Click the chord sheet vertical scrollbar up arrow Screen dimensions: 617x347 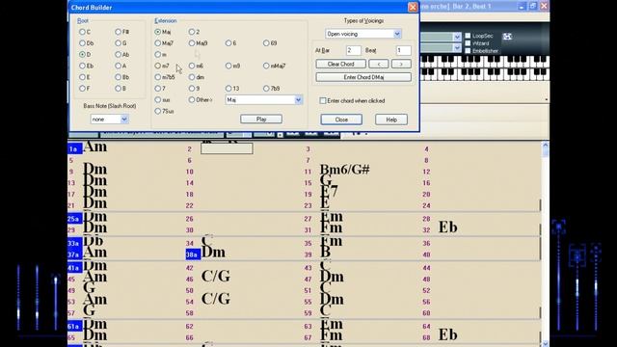tap(546, 146)
